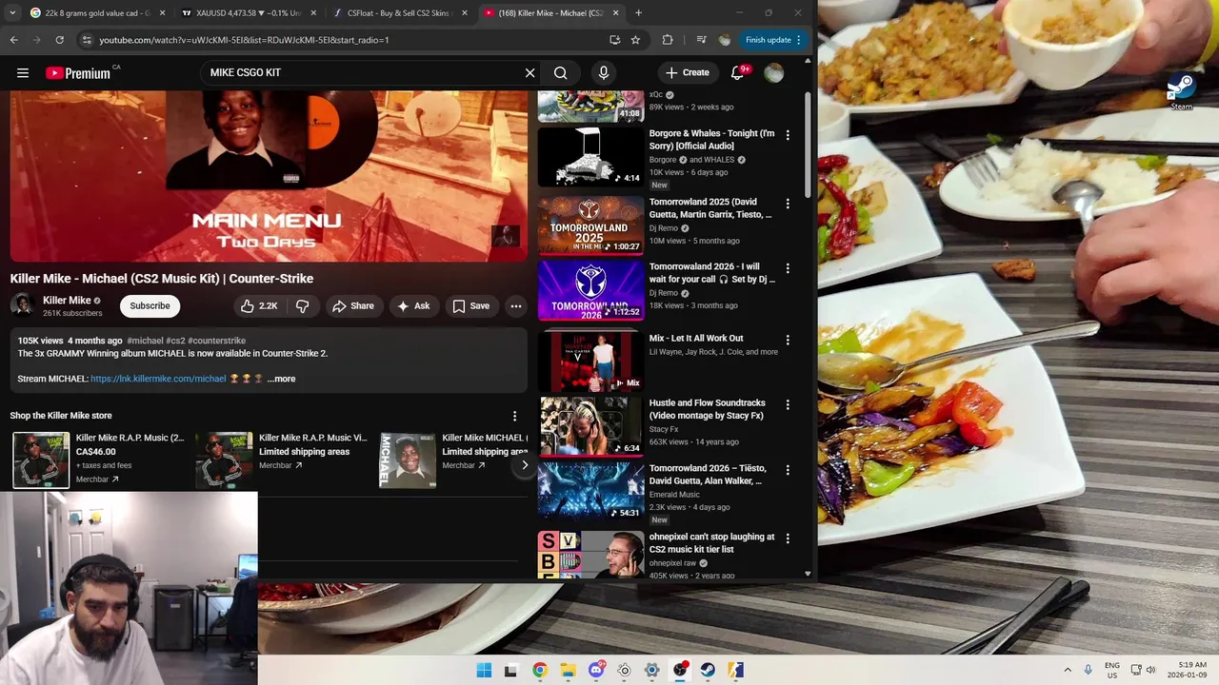Like the Killer Mike video
This screenshot has width=1219, height=685.
tap(258, 305)
